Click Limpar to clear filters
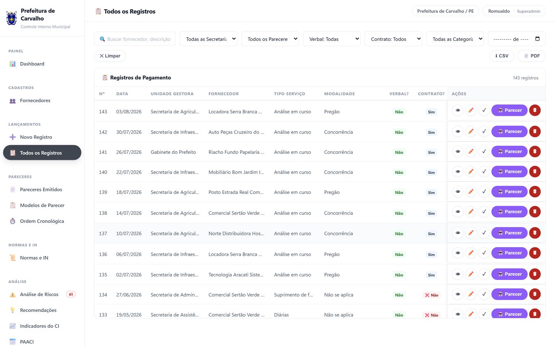 click(x=110, y=56)
